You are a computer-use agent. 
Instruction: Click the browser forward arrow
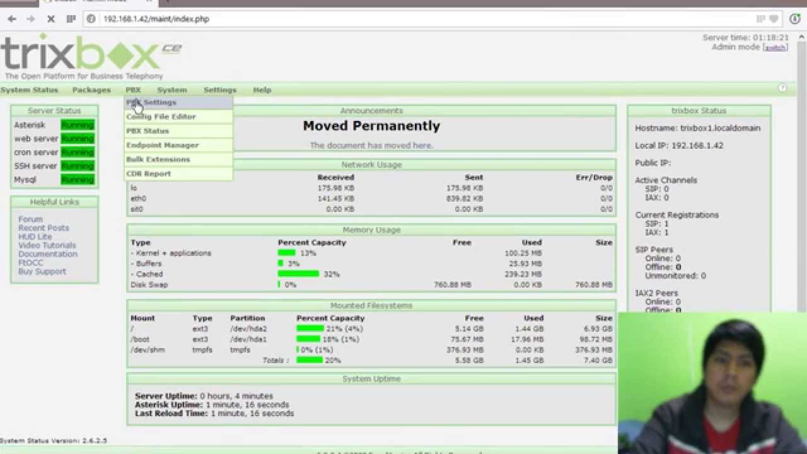tap(30, 19)
